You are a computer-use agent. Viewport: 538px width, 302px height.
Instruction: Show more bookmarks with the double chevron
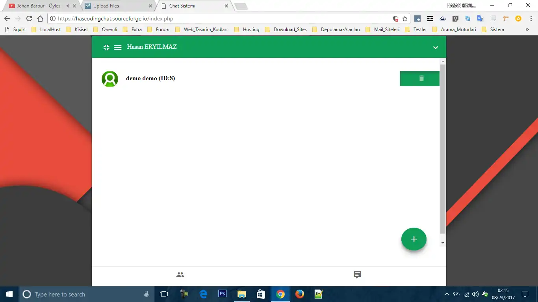[527, 29]
